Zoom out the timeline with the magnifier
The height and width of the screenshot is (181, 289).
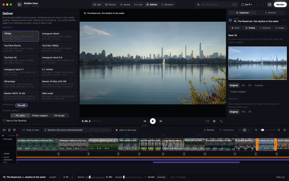point(256,130)
